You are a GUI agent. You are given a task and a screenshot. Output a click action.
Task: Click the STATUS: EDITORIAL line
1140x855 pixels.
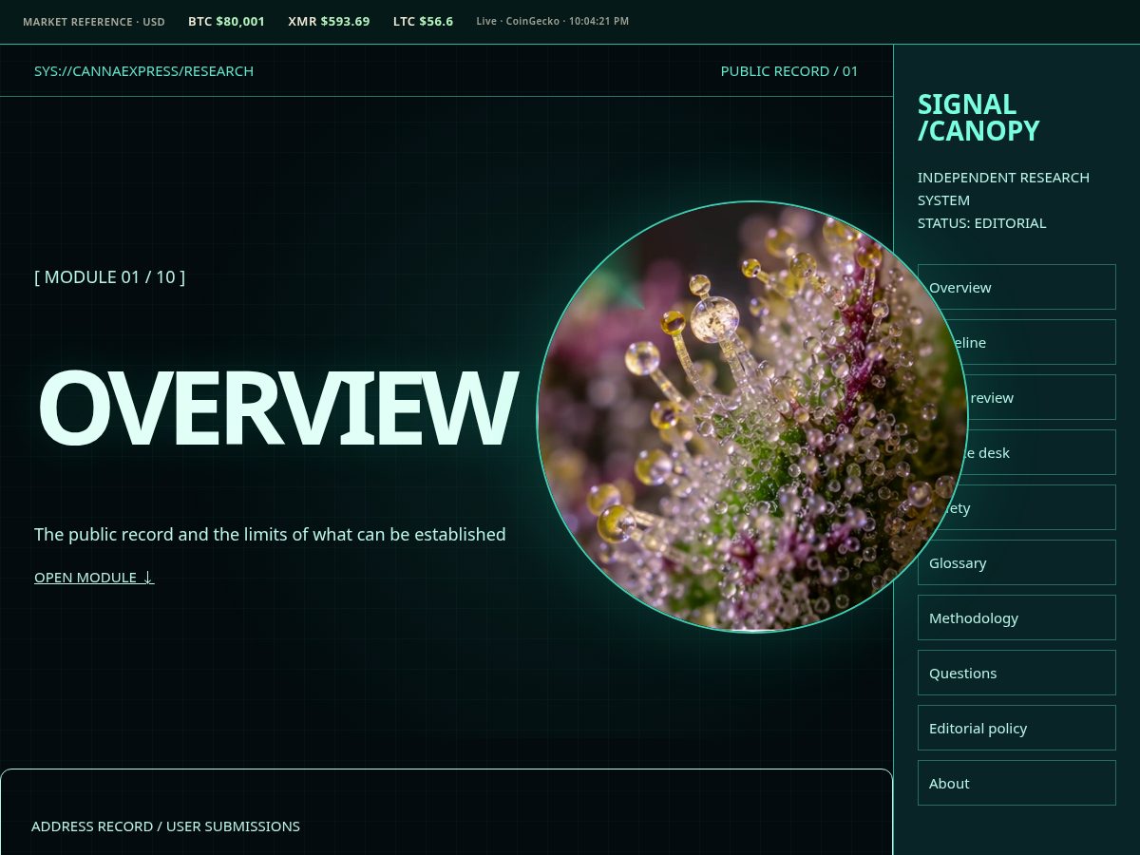(x=982, y=222)
